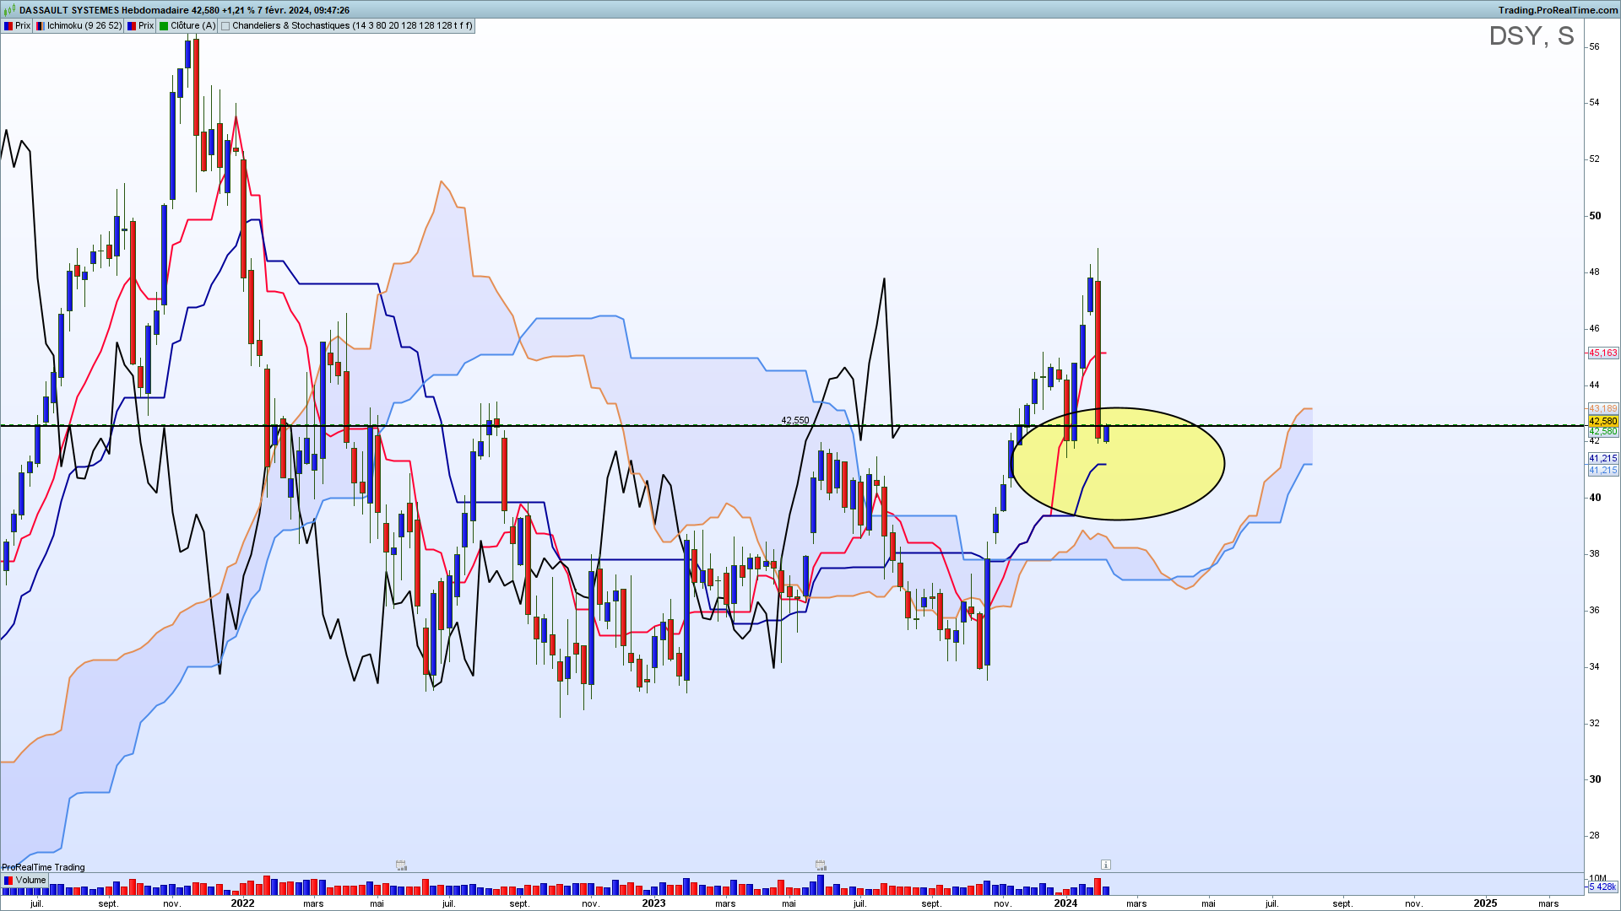Open the Ichimoku (9 26 52) indicator settings

point(79,26)
